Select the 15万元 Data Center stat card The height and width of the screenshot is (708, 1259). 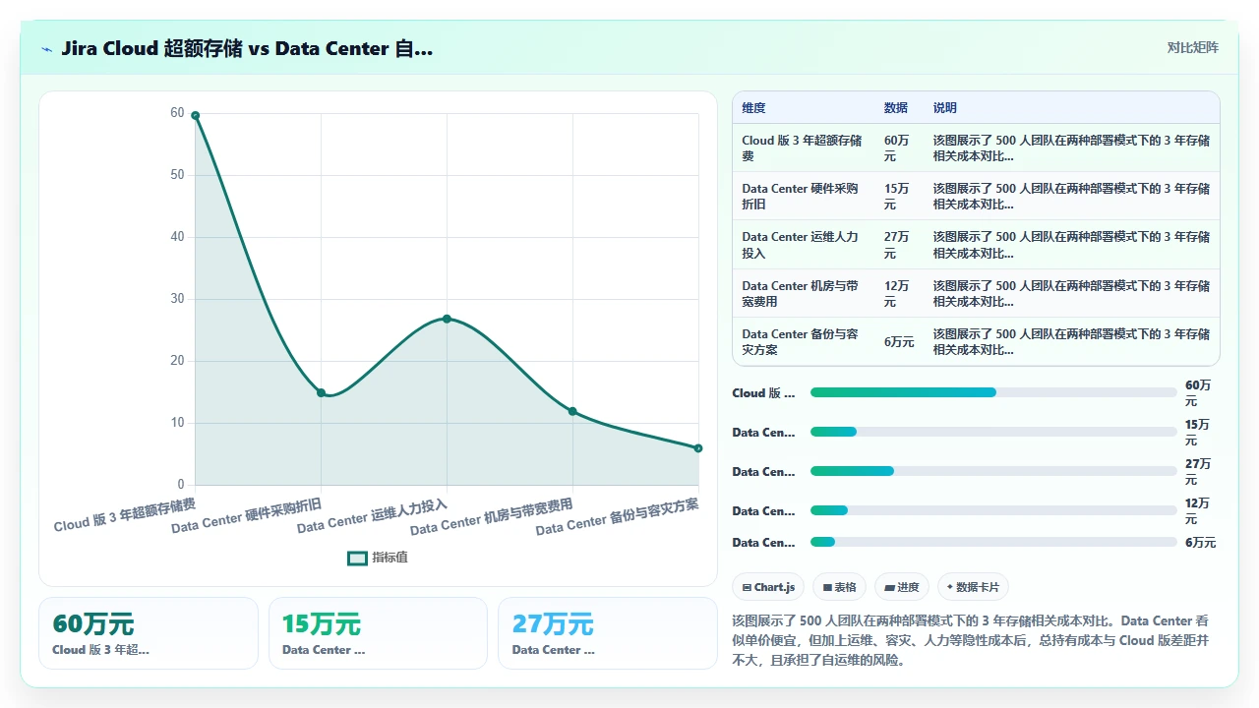[x=378, y=633]
